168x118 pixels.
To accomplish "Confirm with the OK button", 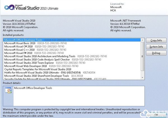I will [156, 115].
